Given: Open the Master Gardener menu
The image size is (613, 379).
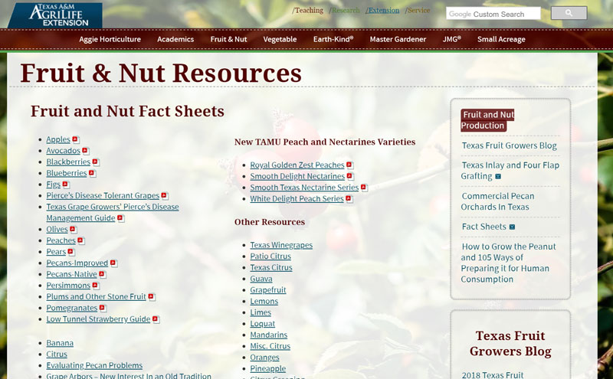Looking at the screenshot, I should 398,39.
